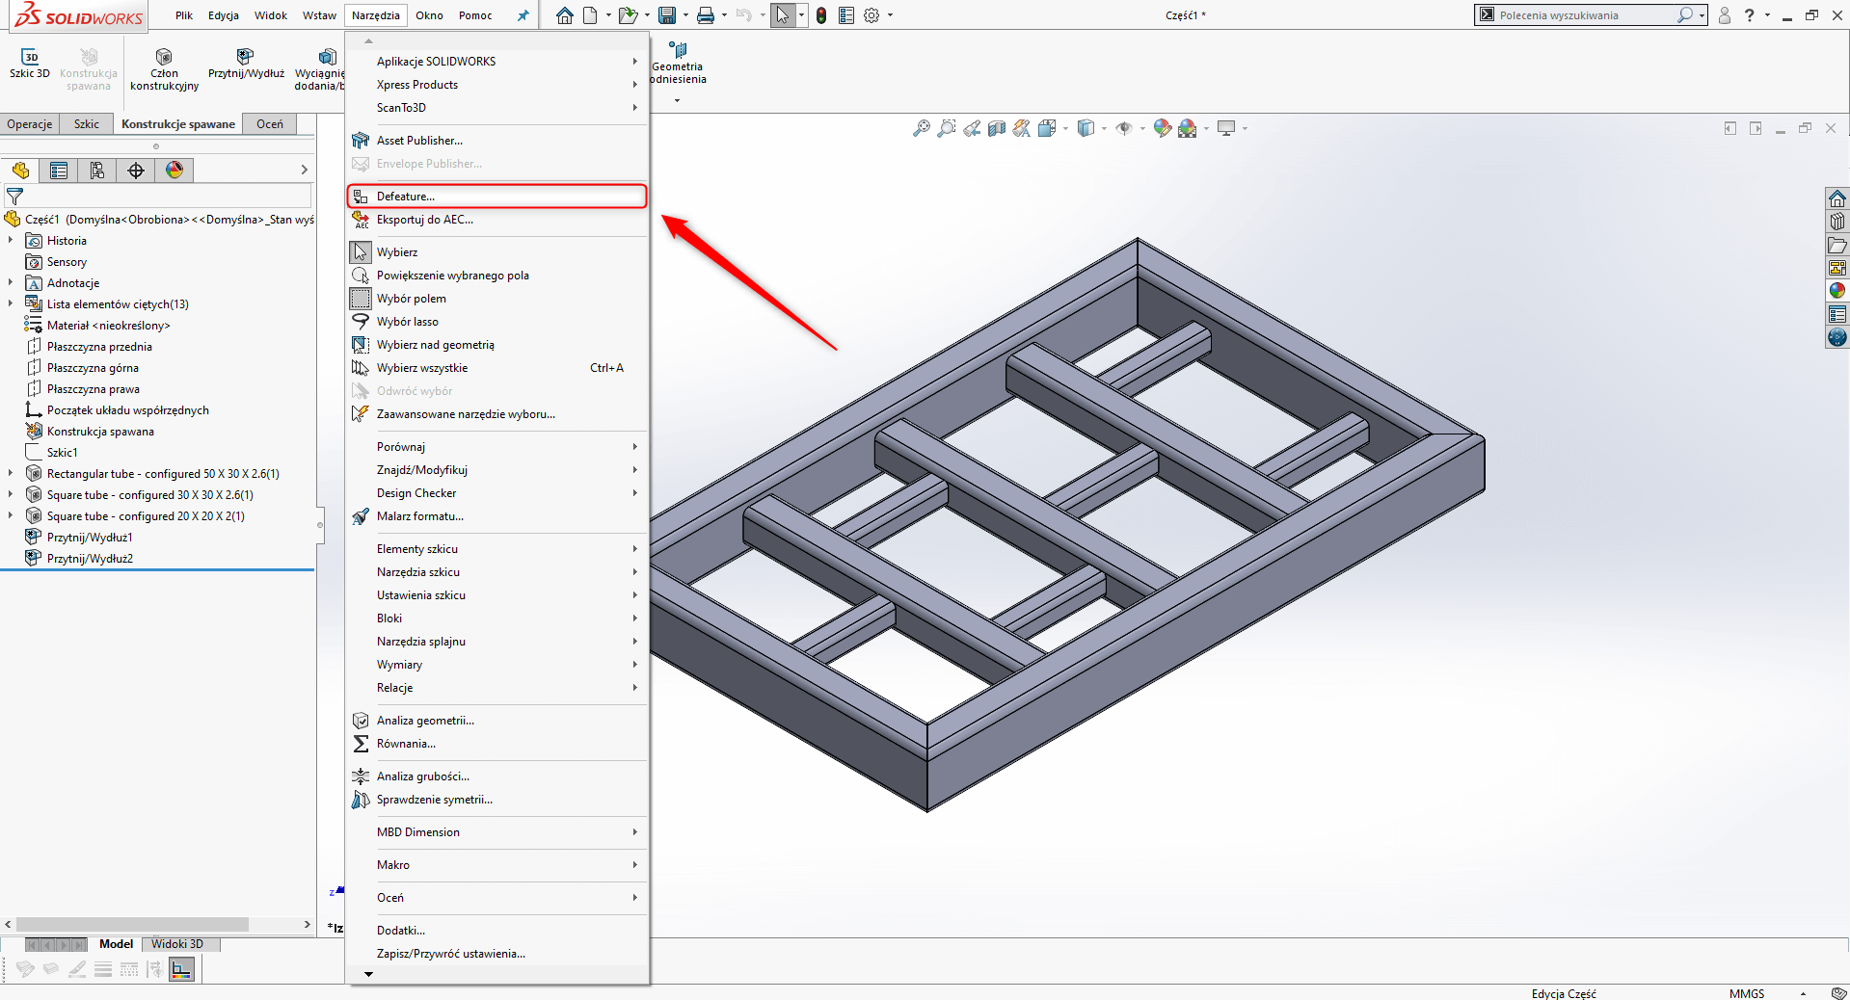1850x1000 pixels.
Task: Toggle the DisplayManager panel tab icon
Action: pos(174,170)
